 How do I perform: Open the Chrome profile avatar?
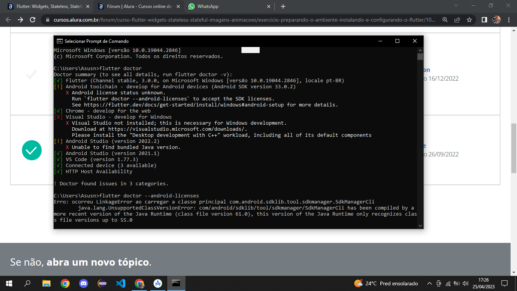coord(496,20)
